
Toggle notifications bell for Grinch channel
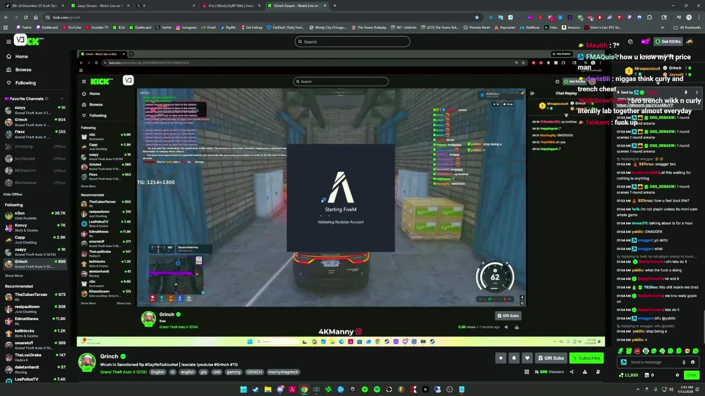(514, 358)
